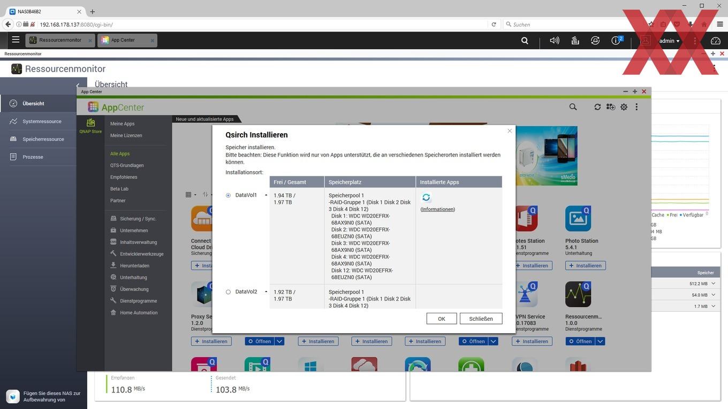Click the Schließen button

tap(481, 319)
